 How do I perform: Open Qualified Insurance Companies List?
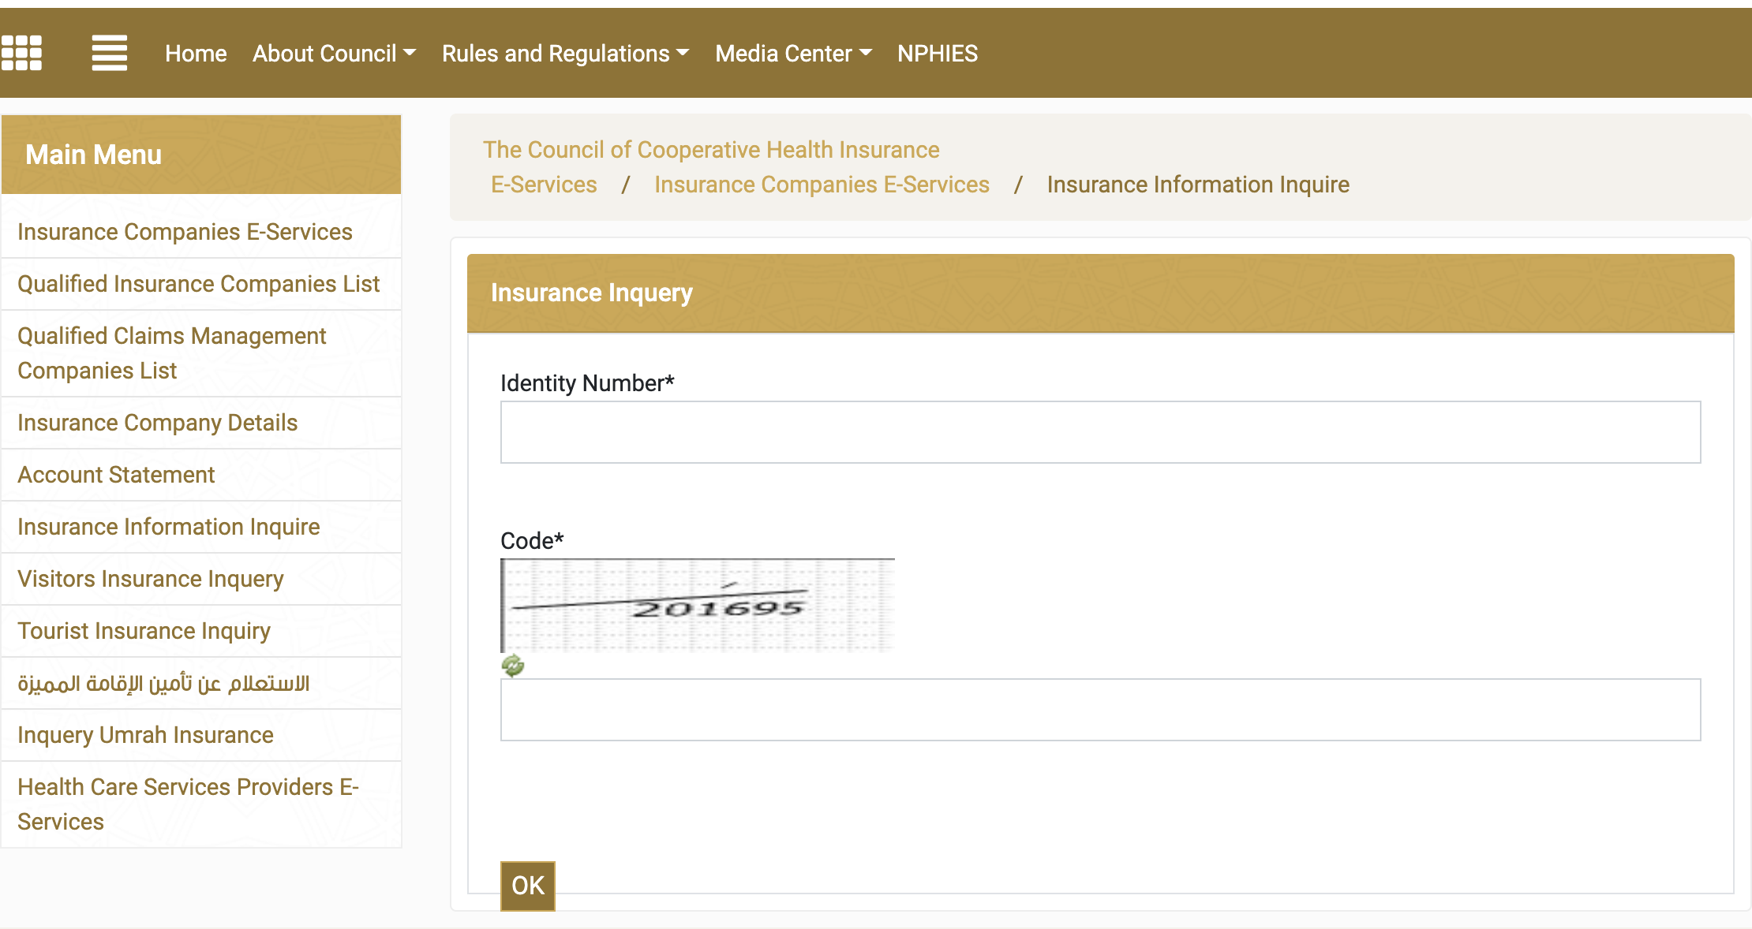point(199,284)
